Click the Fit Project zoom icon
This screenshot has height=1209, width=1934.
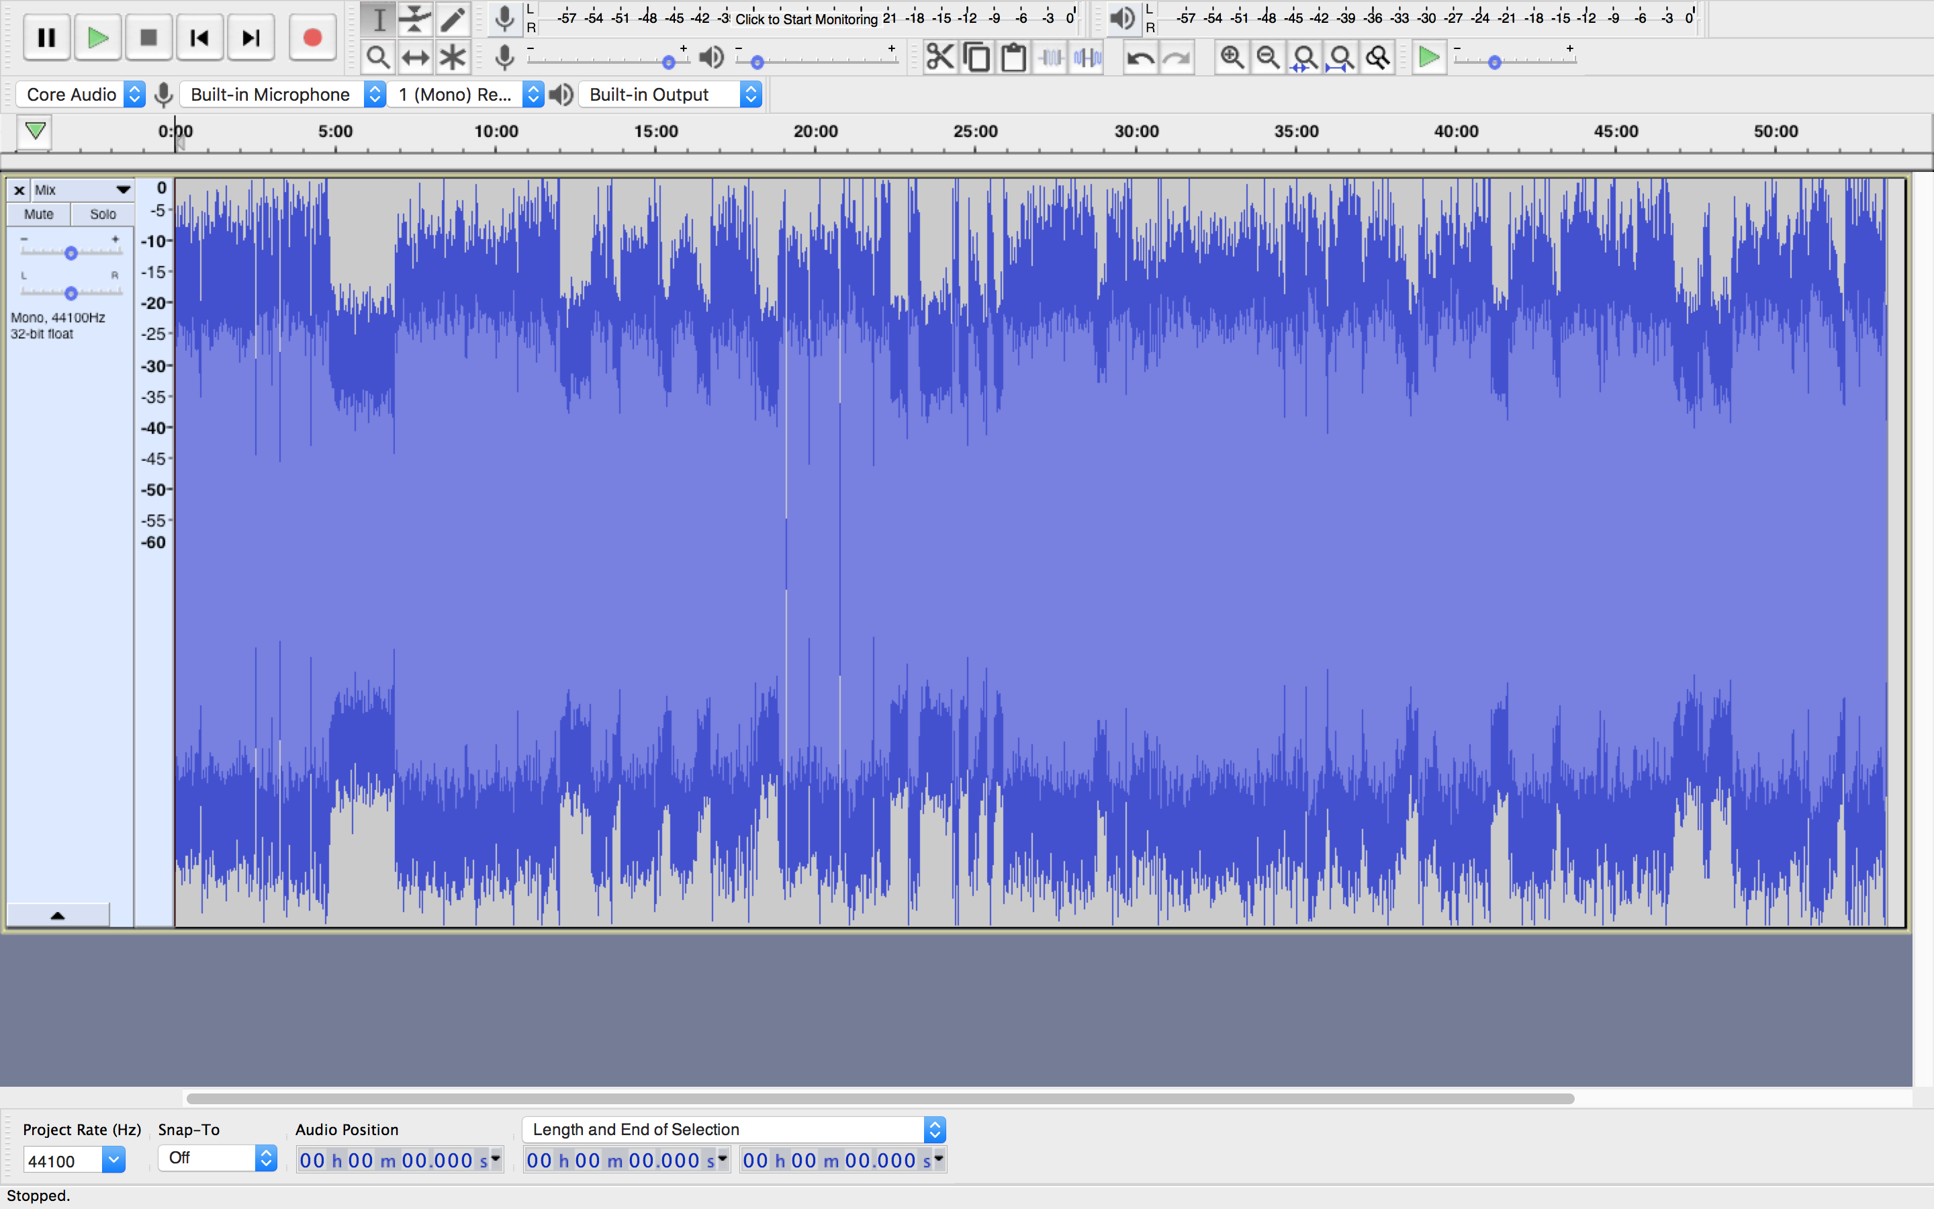tap(1341, 58)
